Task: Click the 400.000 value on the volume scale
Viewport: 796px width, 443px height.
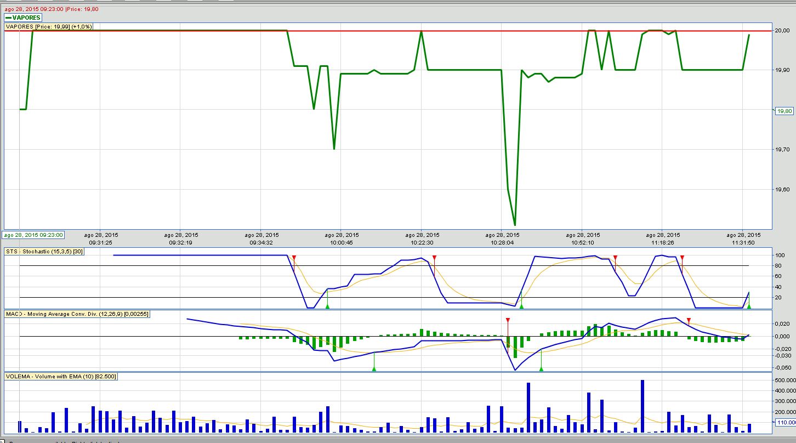Action: pos(784,391)
